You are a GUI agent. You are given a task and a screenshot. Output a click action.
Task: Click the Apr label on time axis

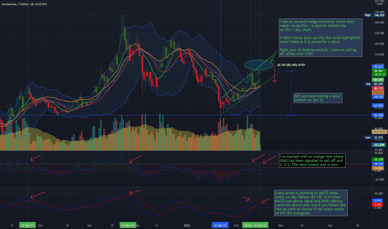330,226
